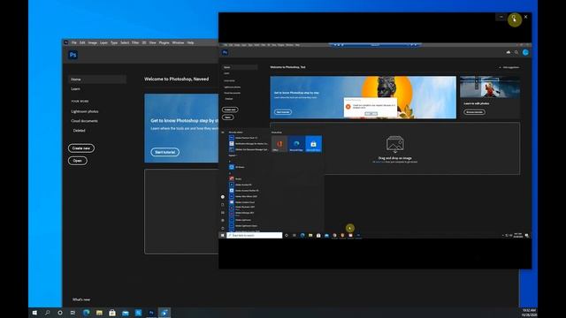Open Filter menu in back Photoshop window
566x318 pixels.
pos(135,42)
